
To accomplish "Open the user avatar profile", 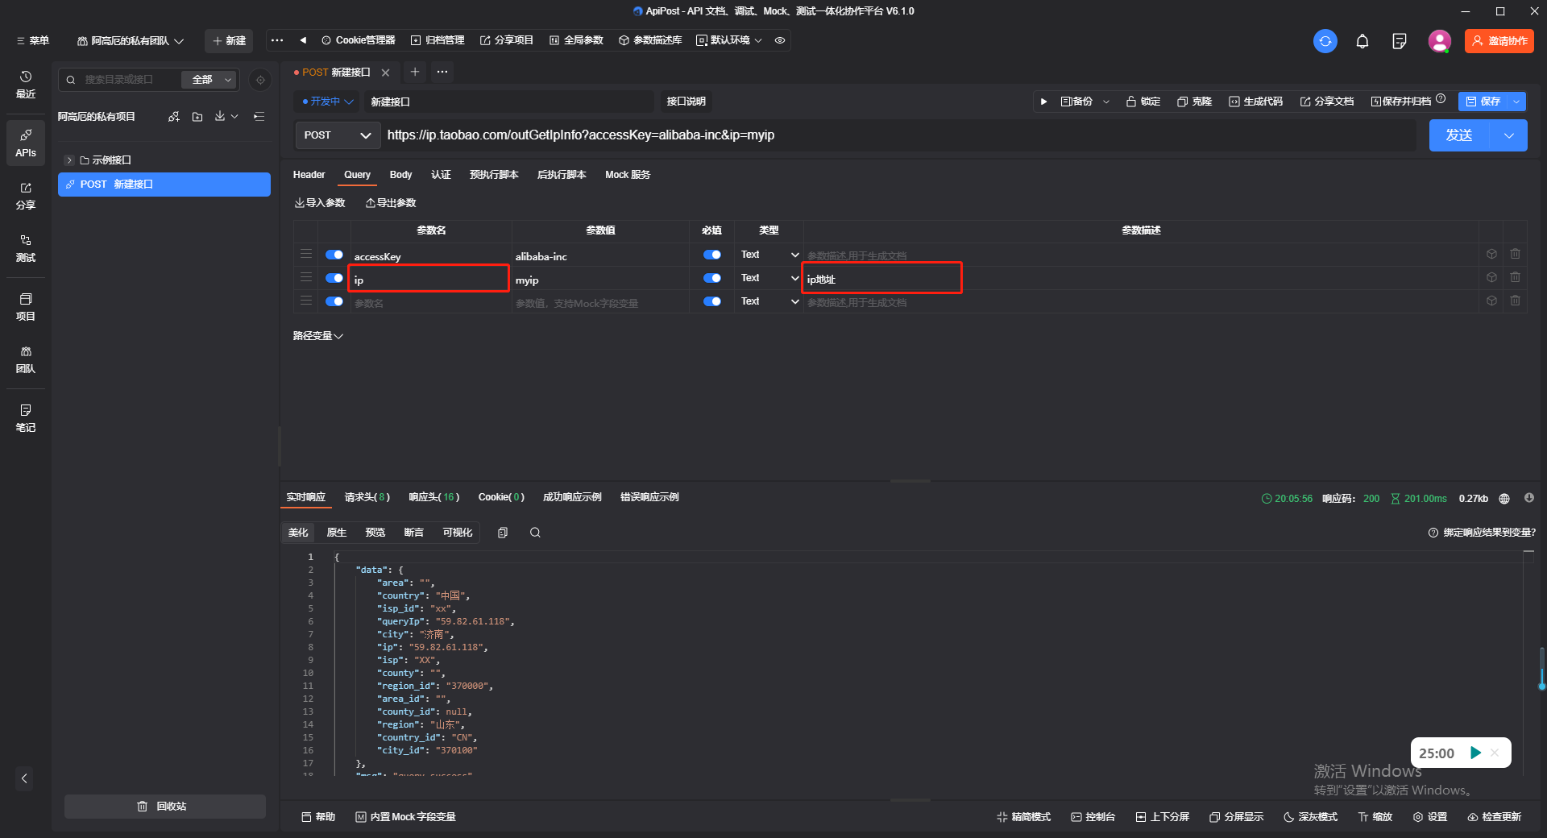I will (x=1439, y=41).
